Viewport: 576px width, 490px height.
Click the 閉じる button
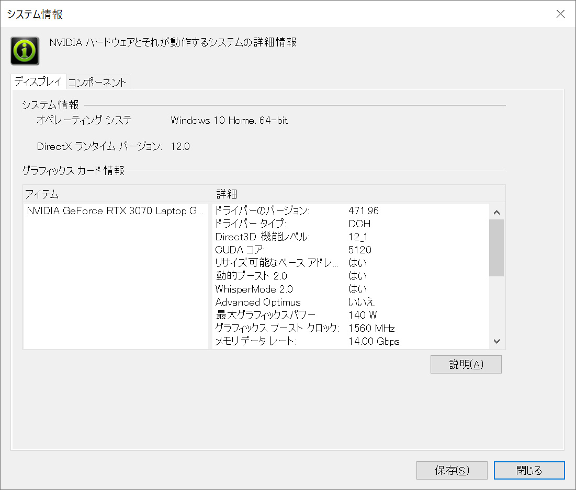tap(529, 470)
